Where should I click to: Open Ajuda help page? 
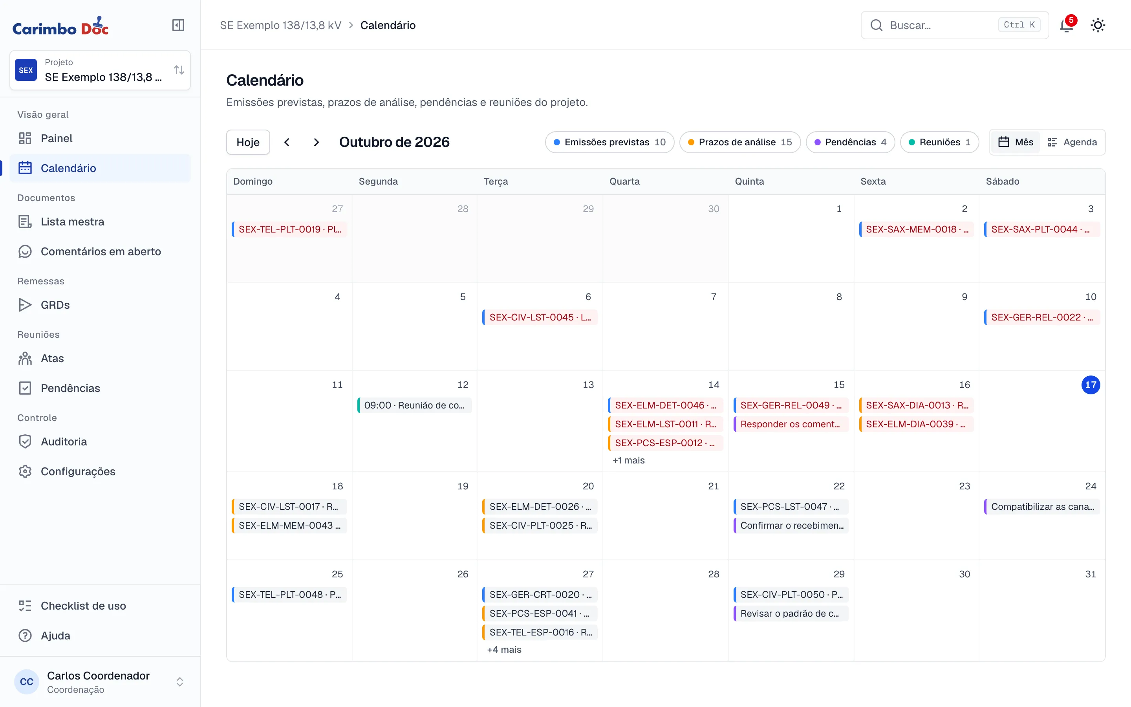click(x=100, y=636)
